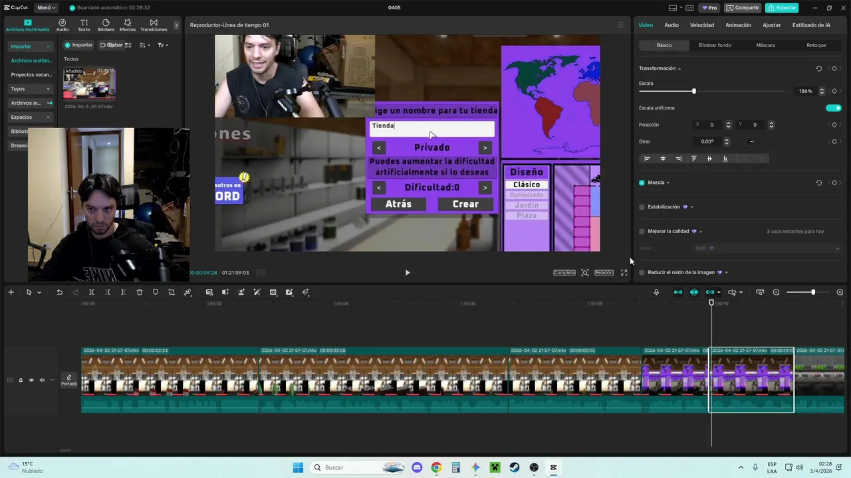The image size is (851, 478).
Task: Click the Compartir button
Action: click(743, 8)
